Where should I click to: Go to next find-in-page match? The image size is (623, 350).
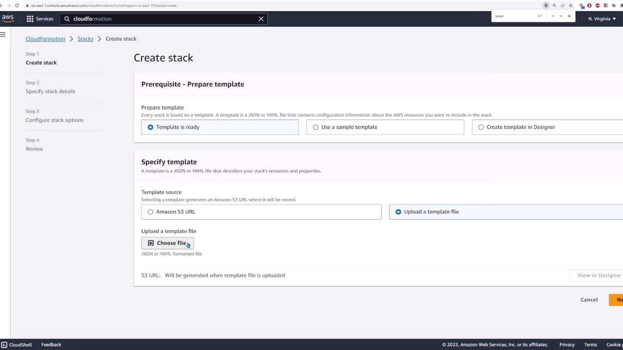561,16
